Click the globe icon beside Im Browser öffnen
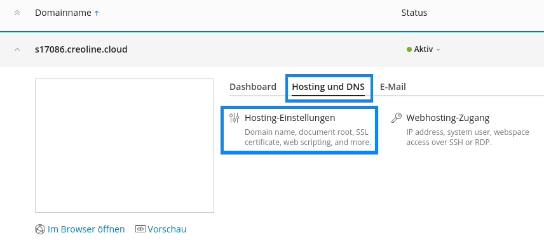Image resolution: width=544 pixels, height=240 pixels. click(40, 229)
